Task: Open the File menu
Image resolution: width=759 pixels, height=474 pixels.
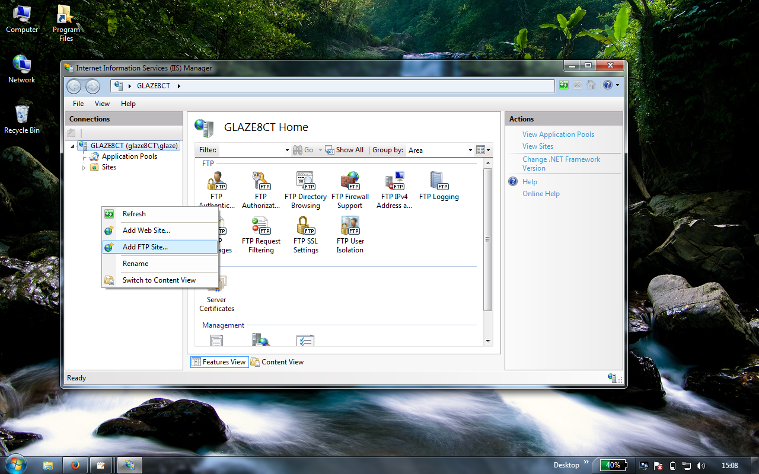Action: point(78,104)
